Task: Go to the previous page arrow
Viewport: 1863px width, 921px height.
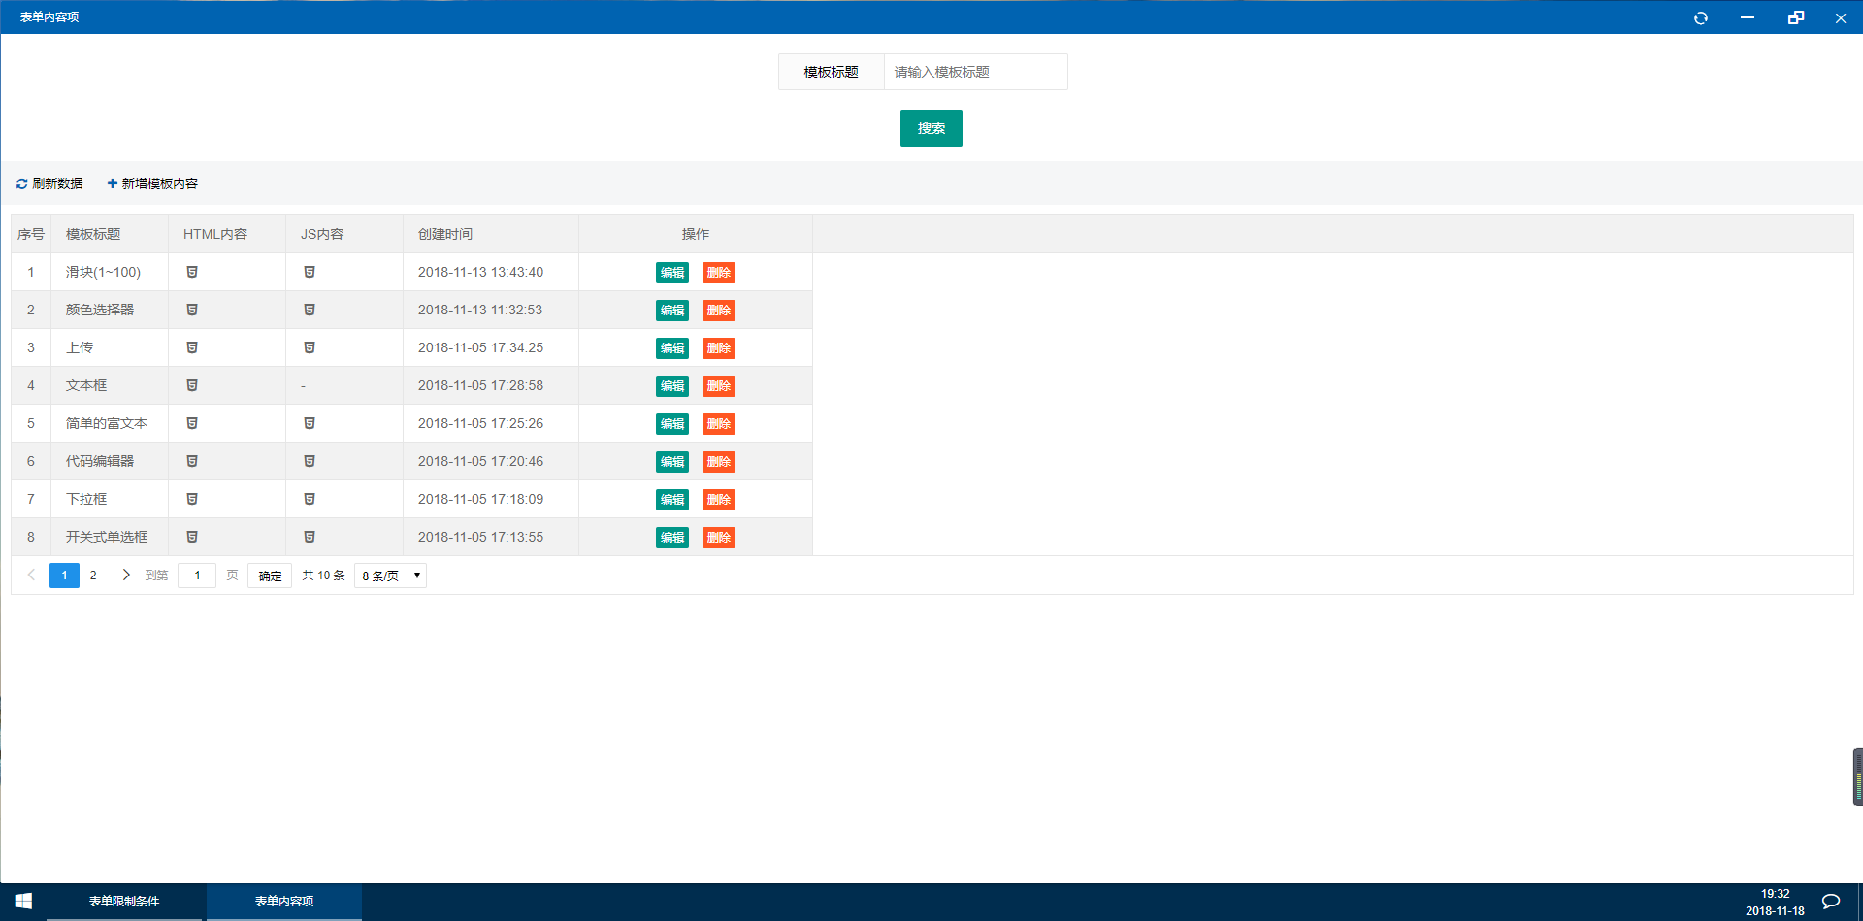Action: point(31,575)
